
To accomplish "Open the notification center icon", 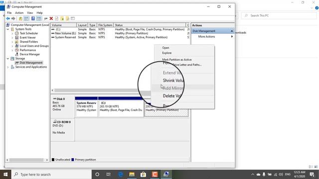I will coord(312,175).
